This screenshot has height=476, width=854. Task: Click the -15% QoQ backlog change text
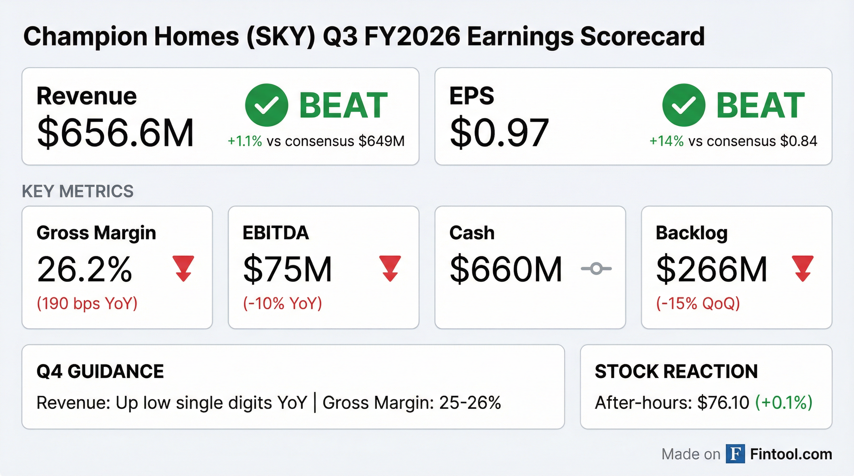698,303
